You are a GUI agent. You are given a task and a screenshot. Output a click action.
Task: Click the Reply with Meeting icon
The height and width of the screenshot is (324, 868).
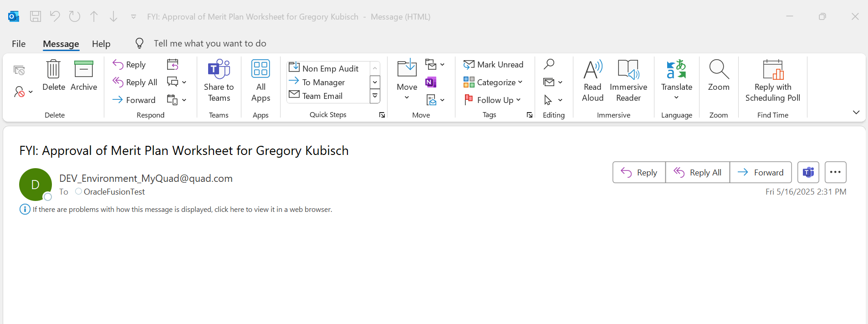click(173, 65)
